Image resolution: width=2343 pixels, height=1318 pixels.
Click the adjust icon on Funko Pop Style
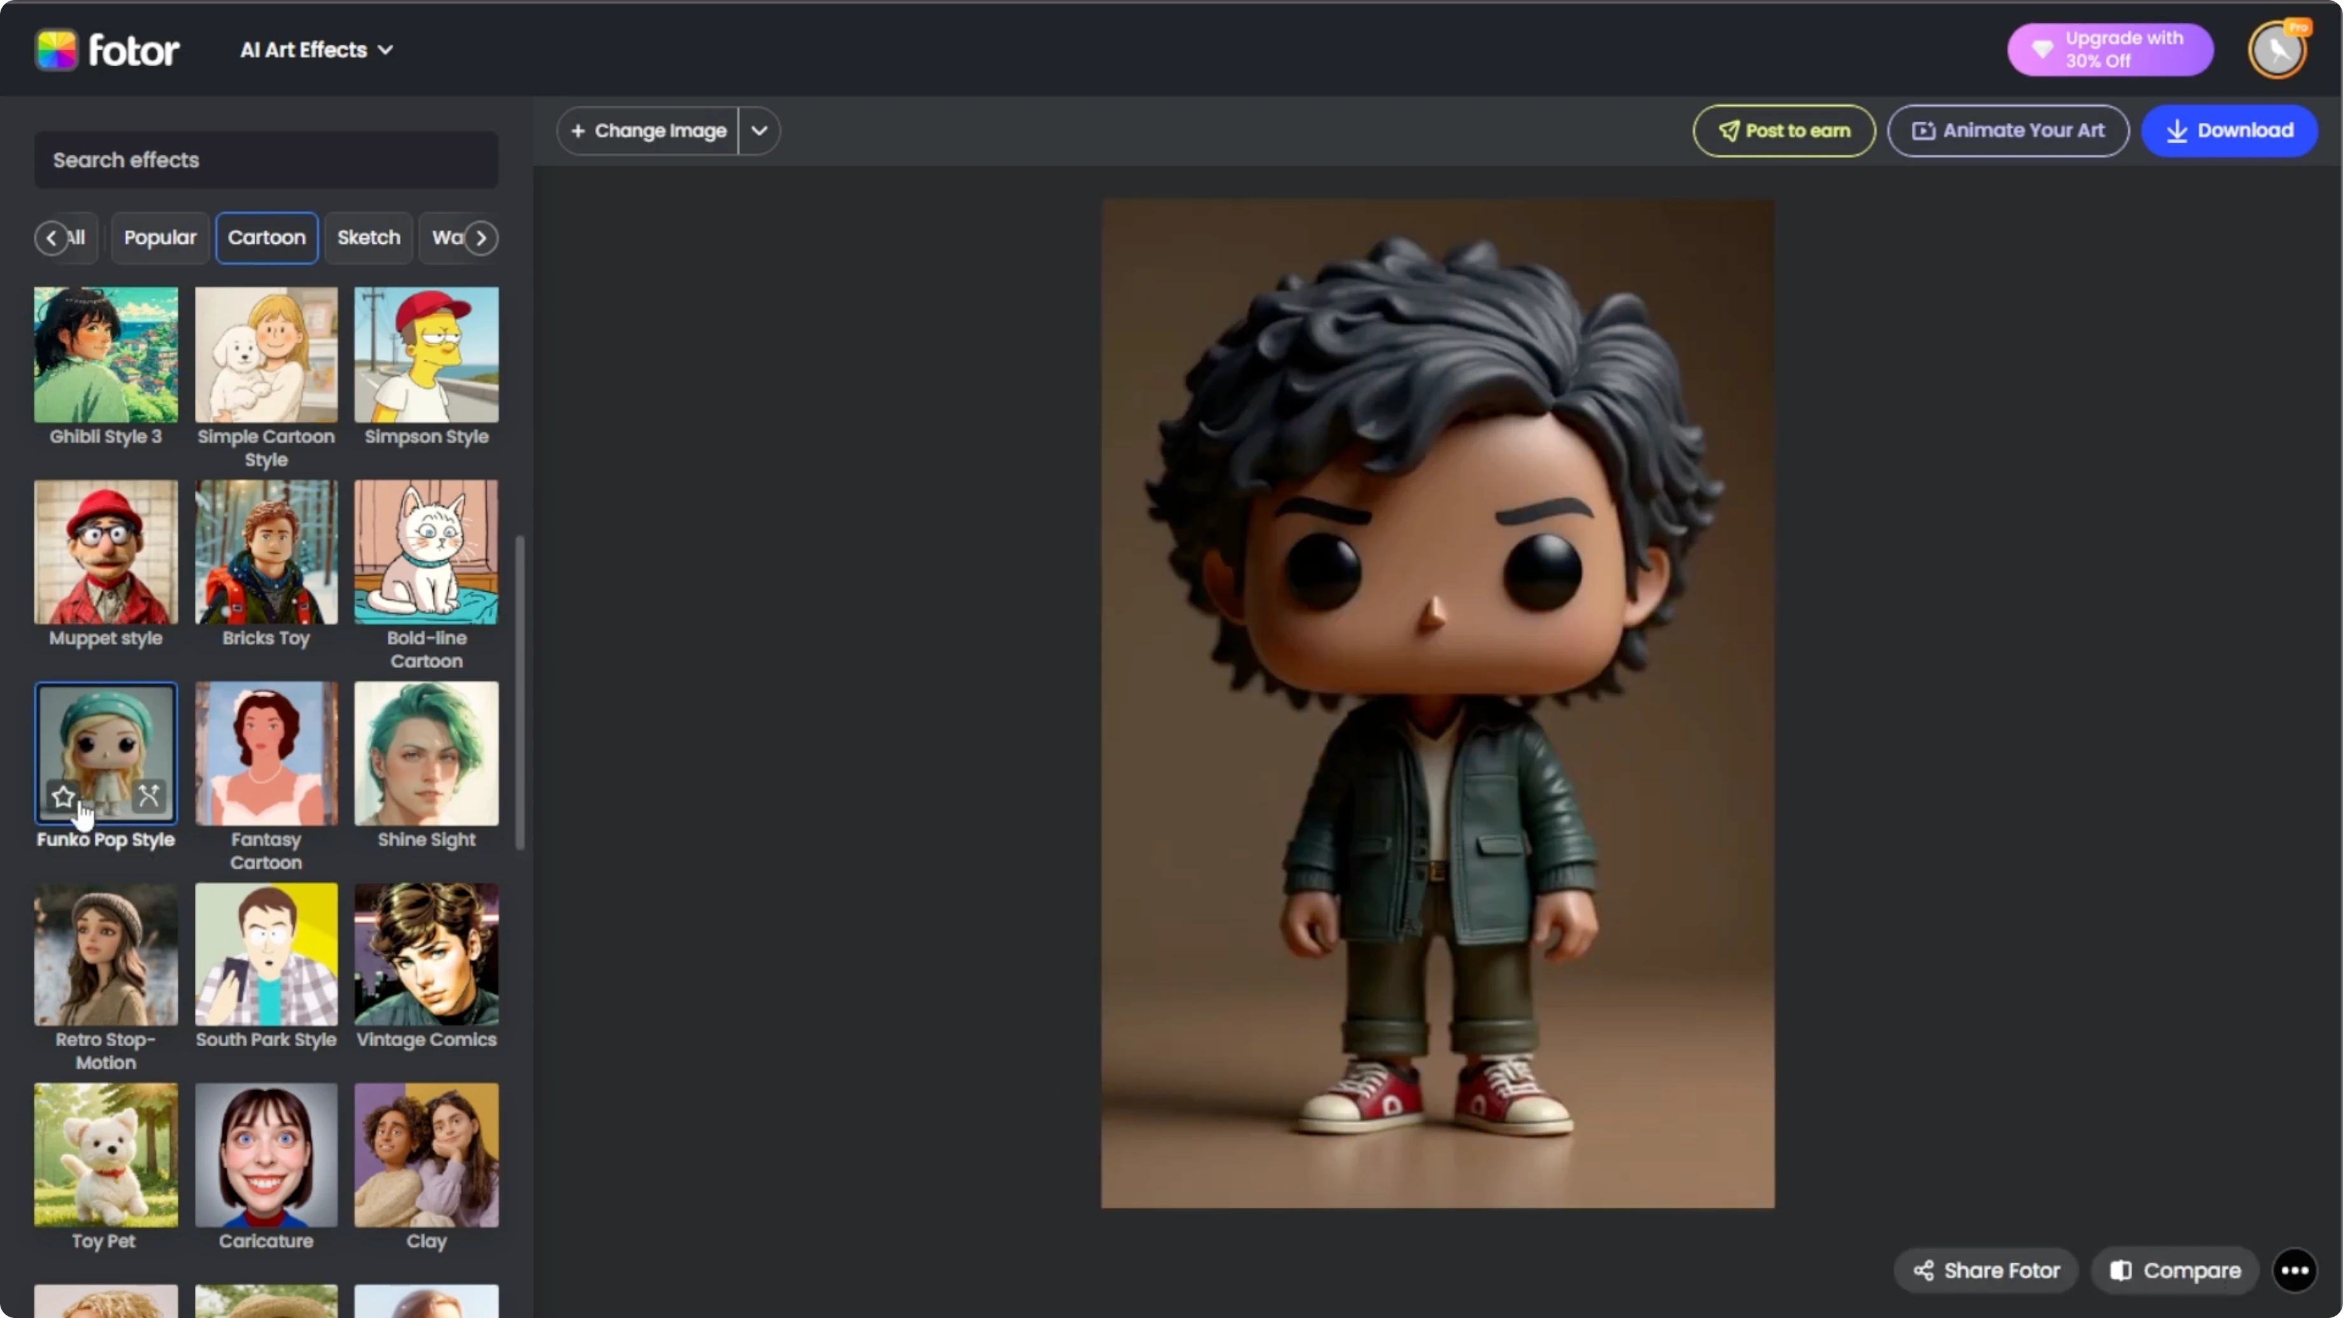149,797
